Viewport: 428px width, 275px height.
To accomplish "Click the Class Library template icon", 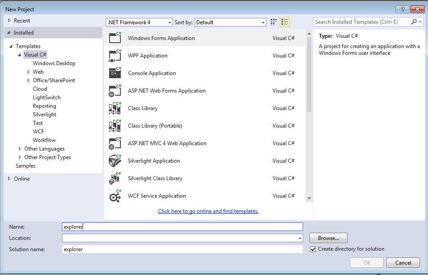I will click(x=115, y=108).
